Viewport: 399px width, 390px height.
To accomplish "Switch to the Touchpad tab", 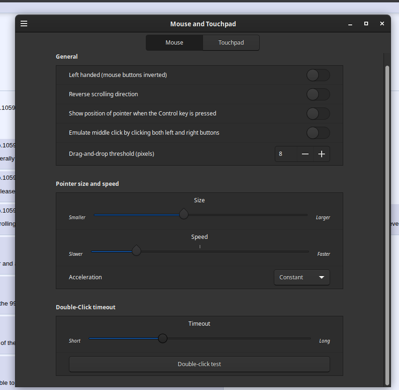I will point(231,43).
